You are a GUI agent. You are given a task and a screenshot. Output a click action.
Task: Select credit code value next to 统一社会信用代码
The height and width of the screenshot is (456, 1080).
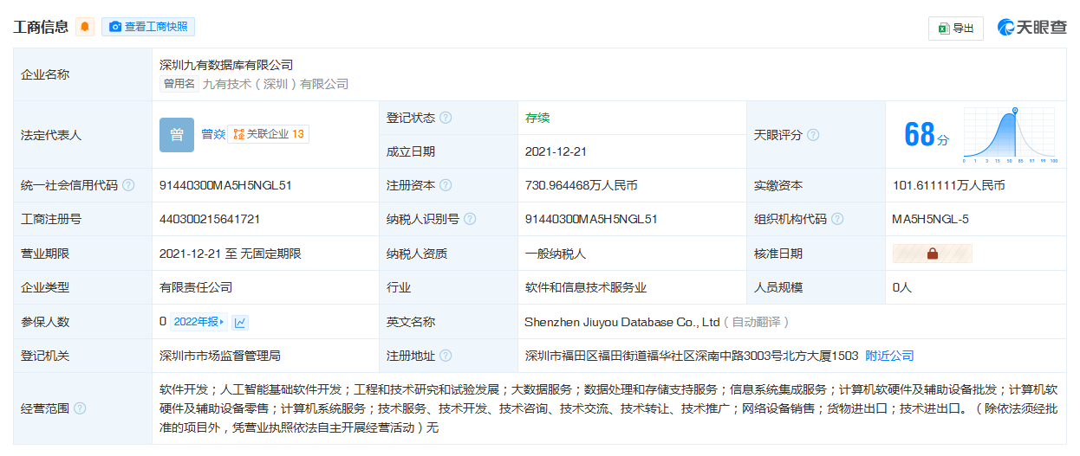pyautogui.click(x=225, y=185)
